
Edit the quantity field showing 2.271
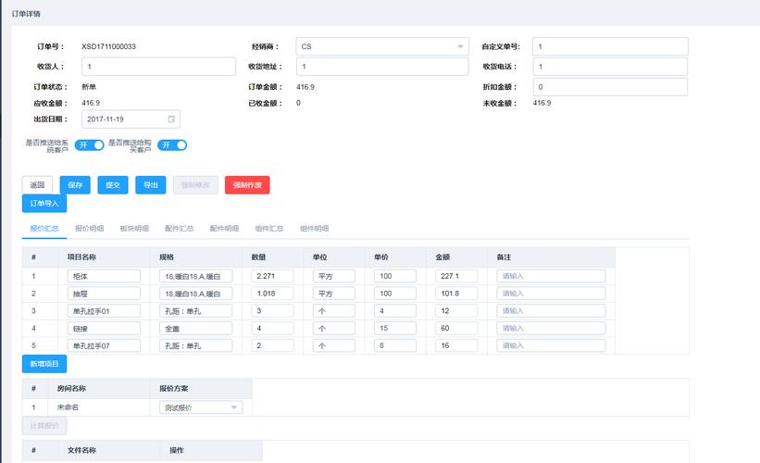click(x=272, y=276)
